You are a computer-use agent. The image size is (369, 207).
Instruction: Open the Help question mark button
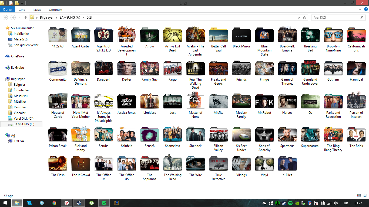[365, 9]
